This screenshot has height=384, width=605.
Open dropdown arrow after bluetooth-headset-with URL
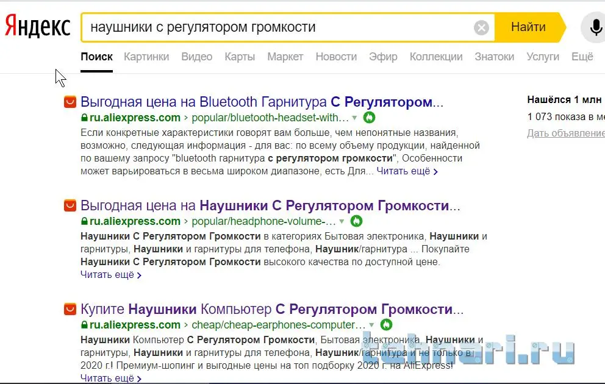coord(354,118)
